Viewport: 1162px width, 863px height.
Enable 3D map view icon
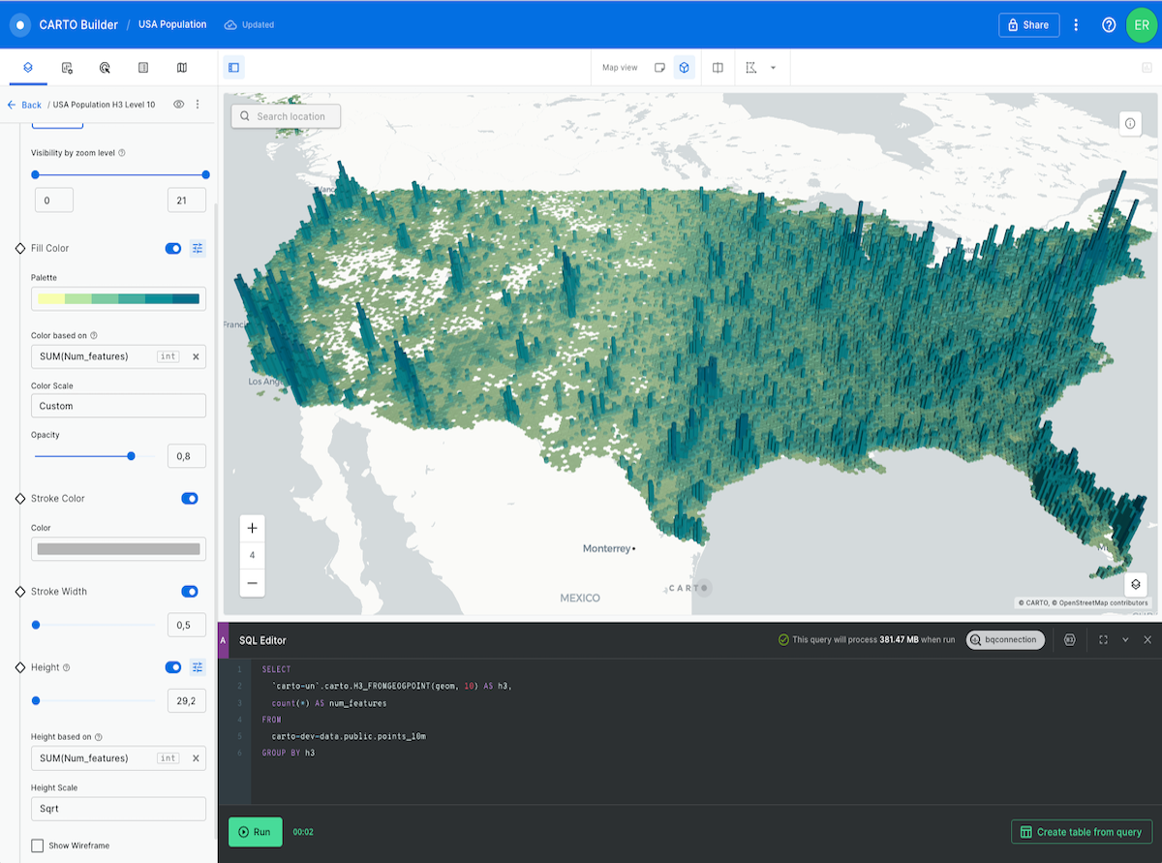(686, 68)
